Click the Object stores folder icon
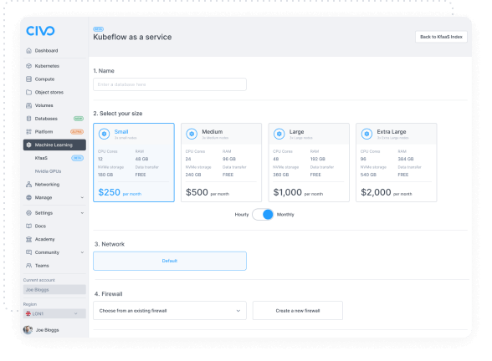This screenshot has width=492, height=361. [28, 92]
